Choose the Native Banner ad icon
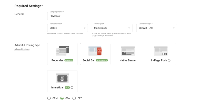 point(128,51)
